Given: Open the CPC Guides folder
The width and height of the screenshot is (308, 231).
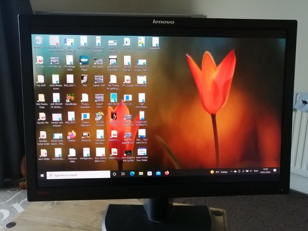Looking at the screenshot, I should 128,81.
